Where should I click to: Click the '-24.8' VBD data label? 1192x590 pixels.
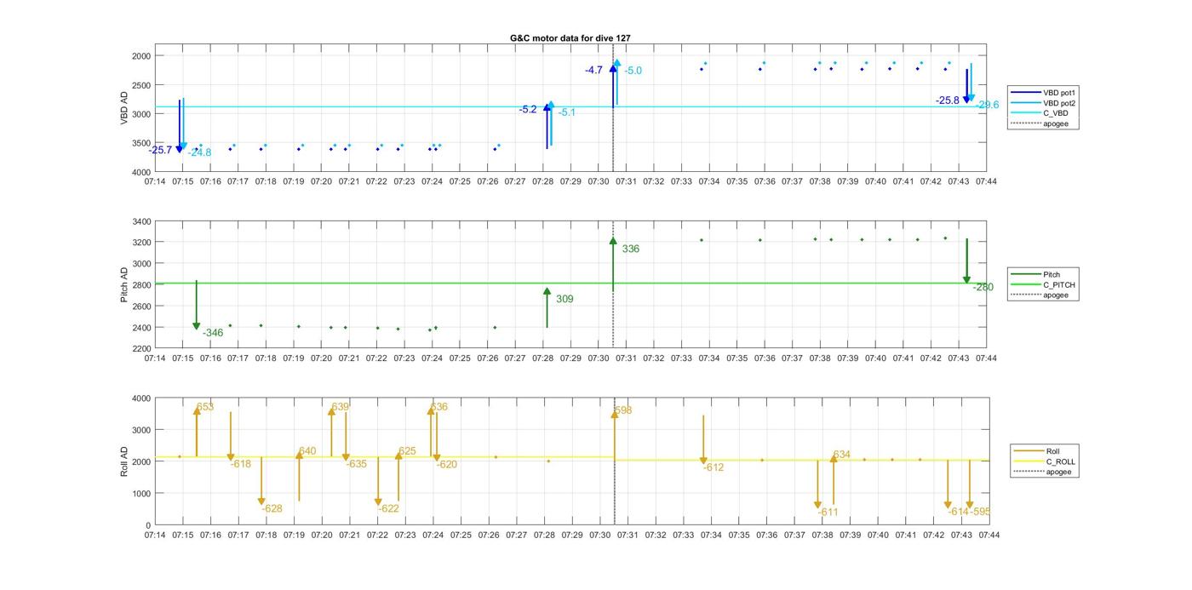pos(200,152)
